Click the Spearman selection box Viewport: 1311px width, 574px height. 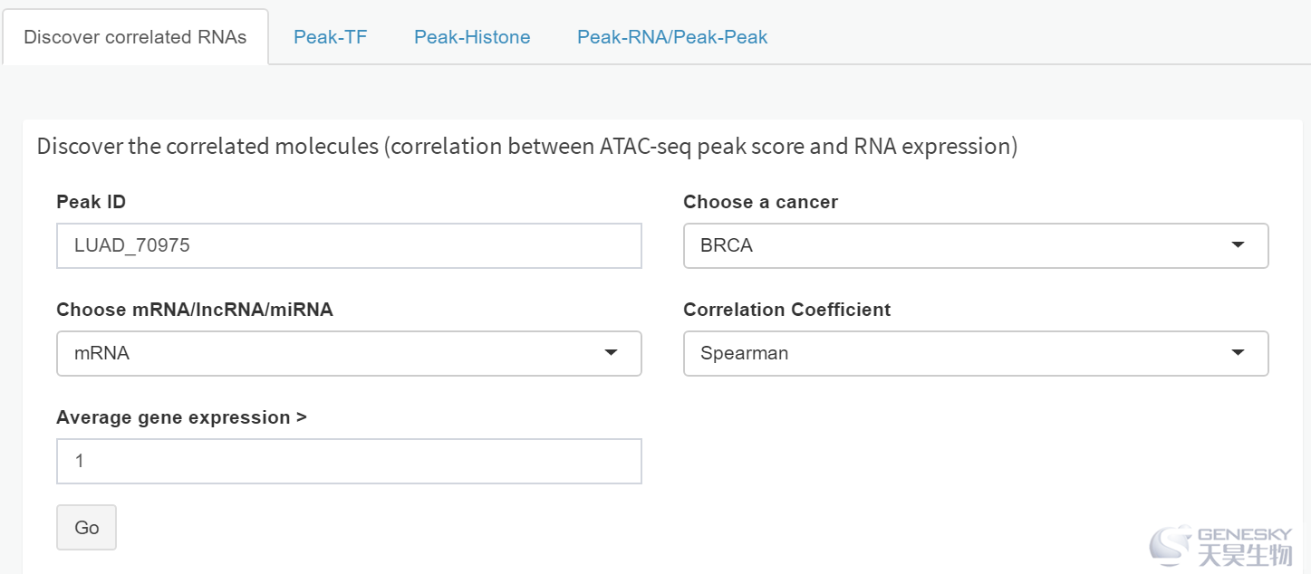click(976, 353)
